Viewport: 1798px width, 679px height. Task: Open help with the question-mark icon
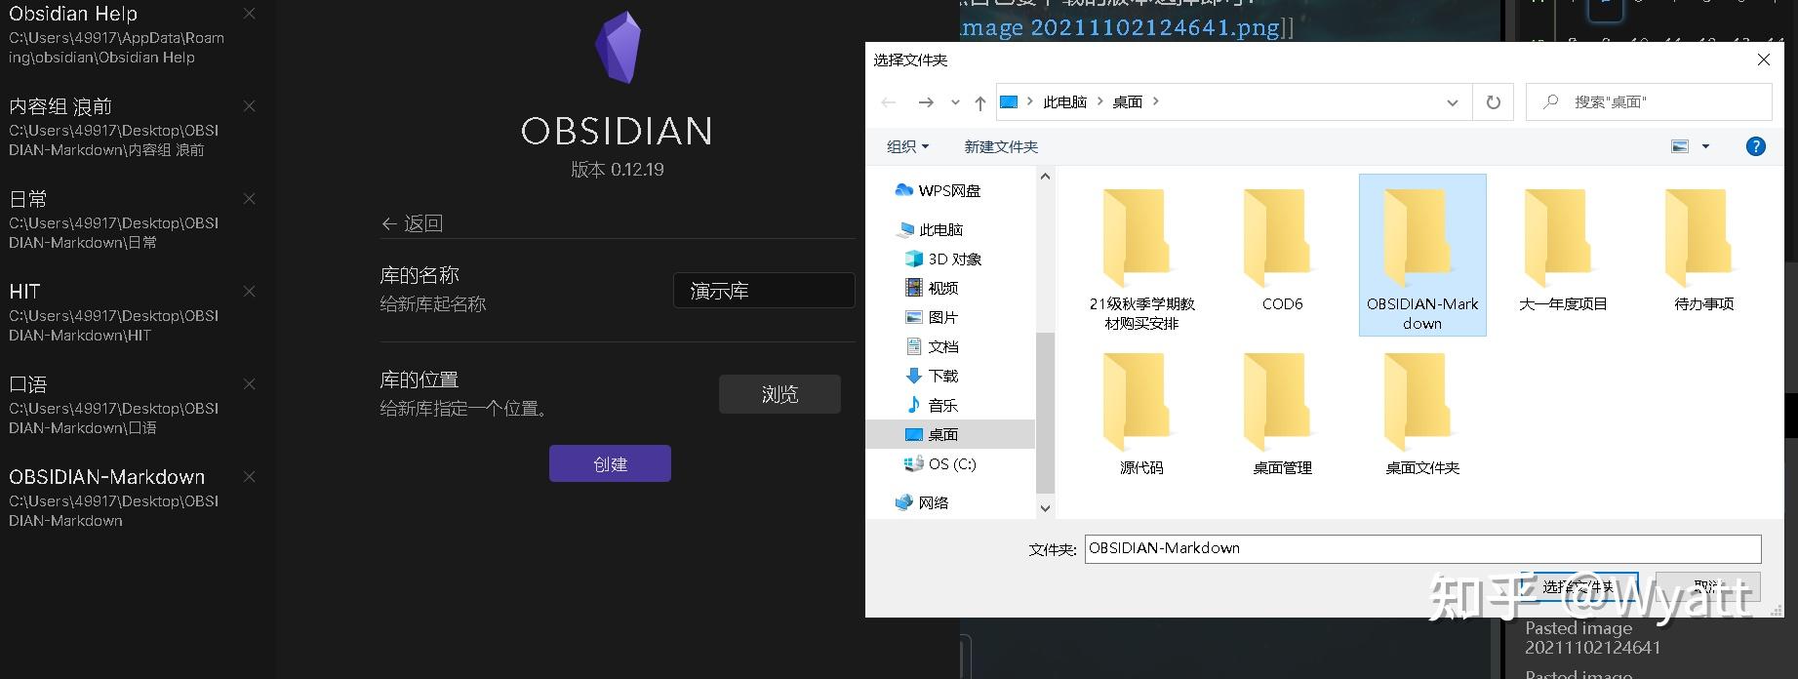[1755, 146]
